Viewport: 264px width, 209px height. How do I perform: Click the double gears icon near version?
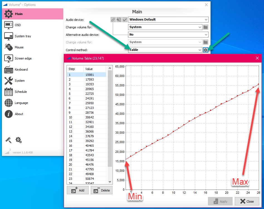(x=19, y=140)
